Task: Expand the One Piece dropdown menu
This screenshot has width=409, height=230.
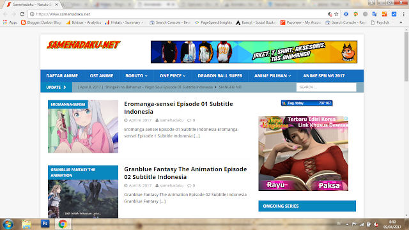Action: click(x=173, y=75)
